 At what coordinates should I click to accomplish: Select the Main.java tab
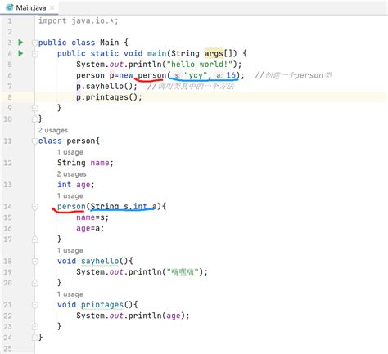[29, 7]
